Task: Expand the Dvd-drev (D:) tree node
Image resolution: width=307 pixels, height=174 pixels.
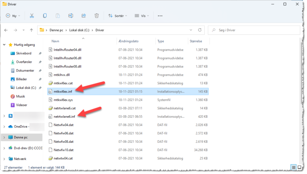Action: tap(4, 148)
